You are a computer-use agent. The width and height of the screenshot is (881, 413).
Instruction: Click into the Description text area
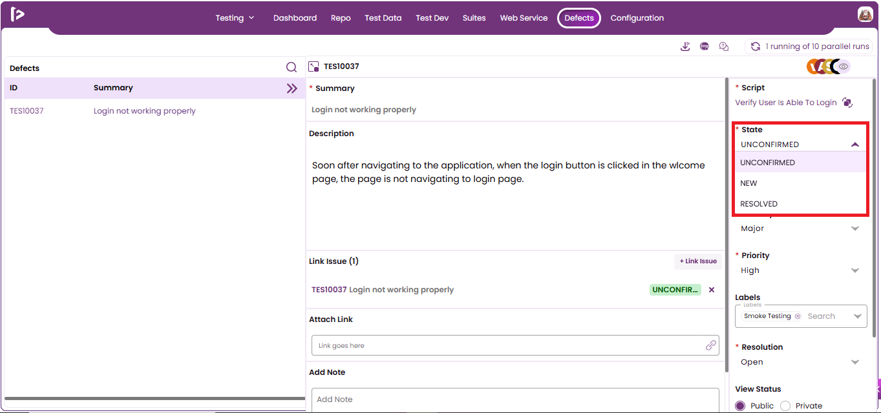[x=515, y=195]
